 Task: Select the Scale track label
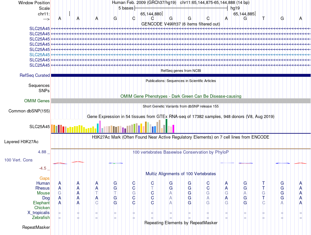pyautogui.click(x=44, y=8)
